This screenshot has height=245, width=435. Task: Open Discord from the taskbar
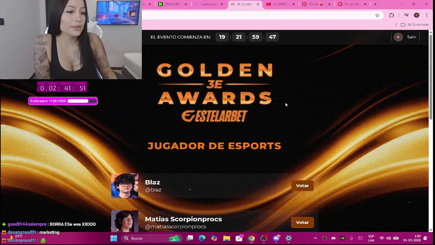pyautogui.click(x=276, y=238)
